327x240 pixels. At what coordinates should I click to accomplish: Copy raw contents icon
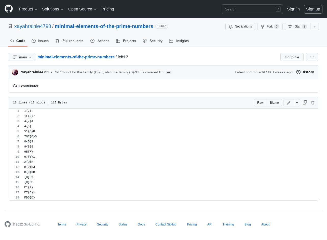pos(305,102)
